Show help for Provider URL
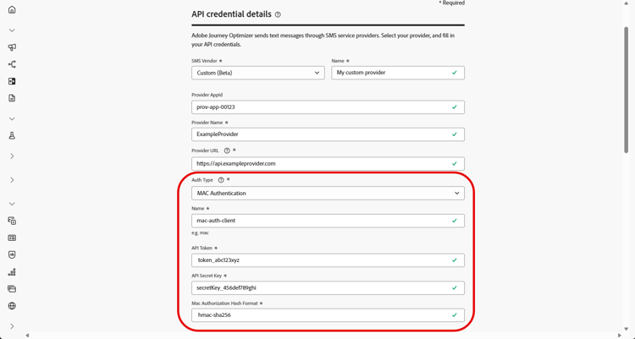Image resolution: width=635 pixels, height=339 pixels. 227,150
